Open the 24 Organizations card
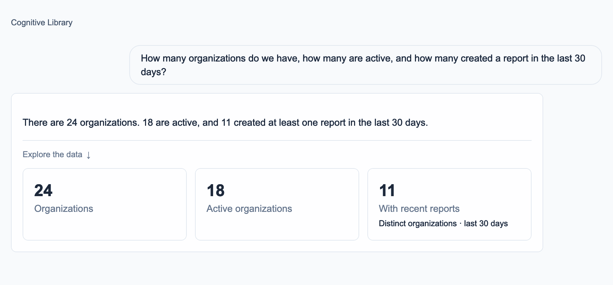The height and width of the screenshot is (285, 613). [105, 204]
